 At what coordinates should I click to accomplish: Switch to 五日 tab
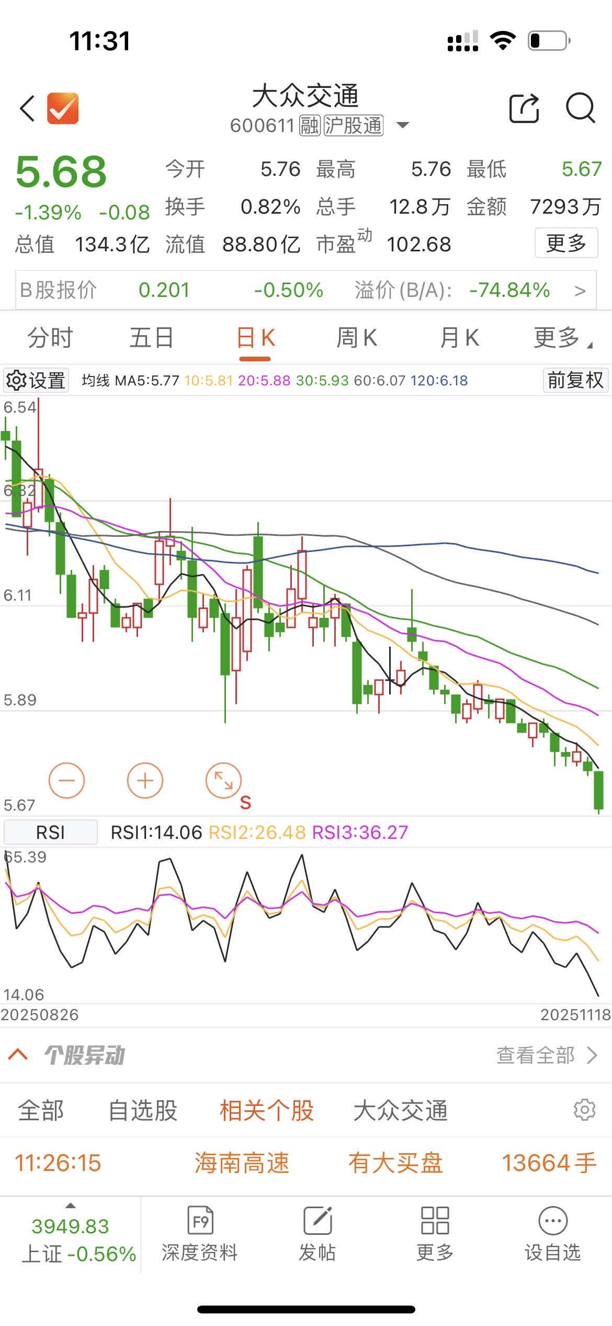(x=152, y=338)
